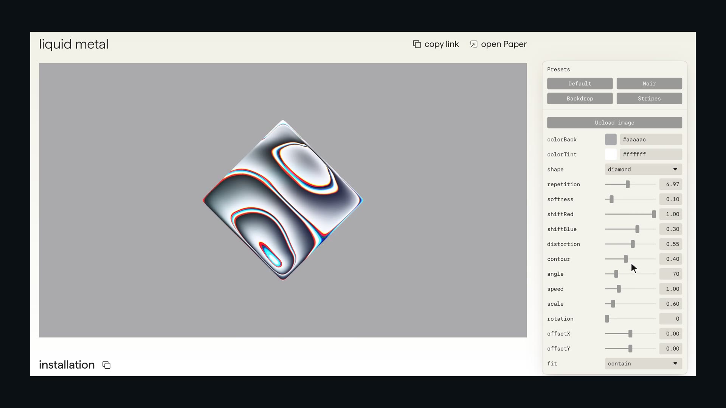
Task: Click the speed slider handle
Action: coord(619,289)
